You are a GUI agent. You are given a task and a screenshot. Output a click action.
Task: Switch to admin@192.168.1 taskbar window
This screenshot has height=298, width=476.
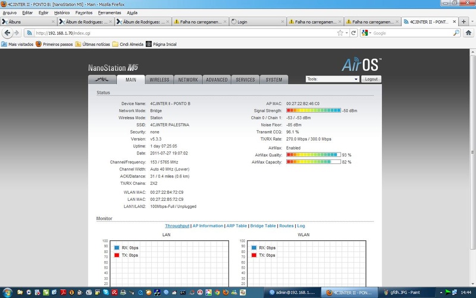coord(292,293)
